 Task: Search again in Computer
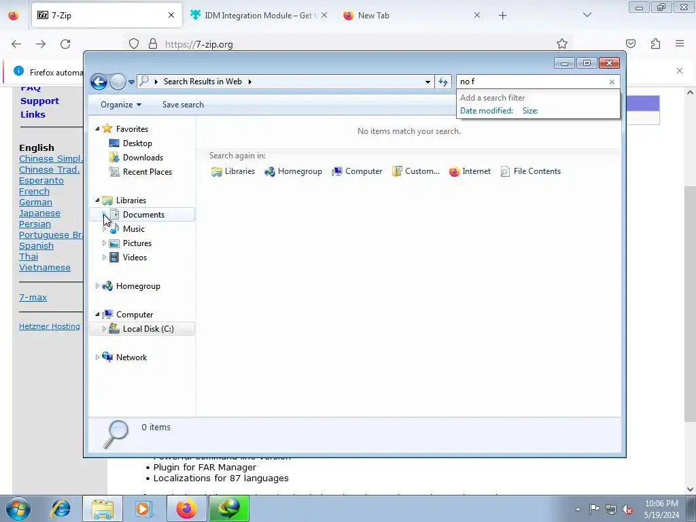pyautogui.click(x=357, y=171)
